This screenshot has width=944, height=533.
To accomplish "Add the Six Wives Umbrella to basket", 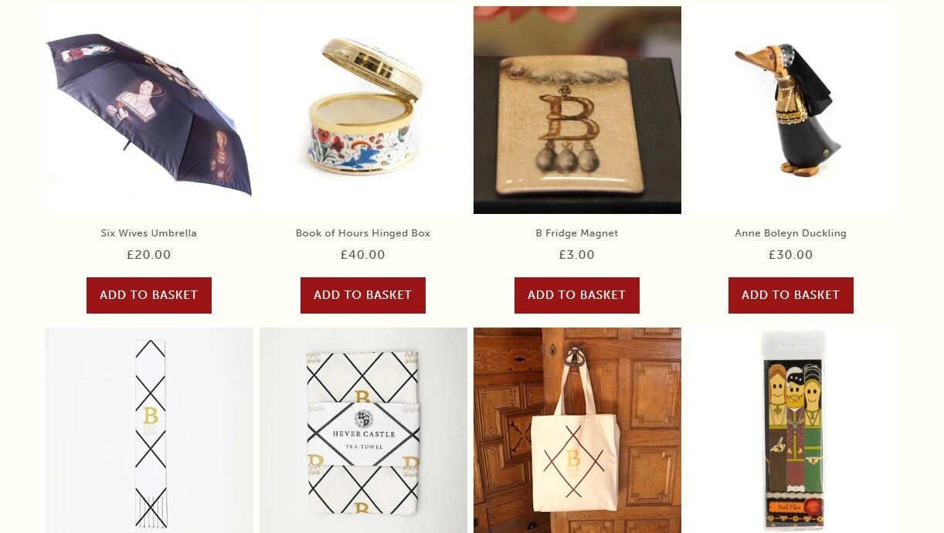I will coord(149,295).
